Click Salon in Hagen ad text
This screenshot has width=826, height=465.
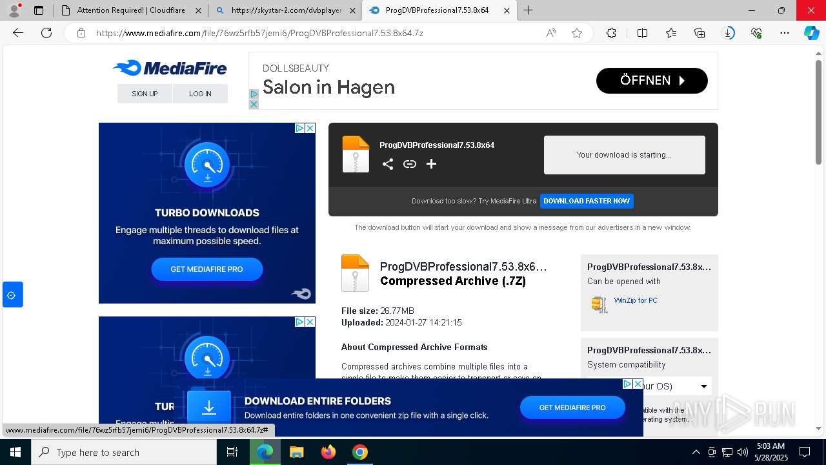click(x=328, y=87)
